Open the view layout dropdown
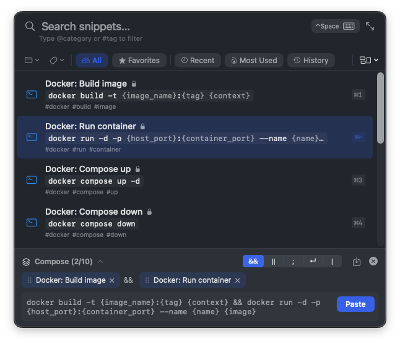Viewport: 400px width, 344px height. (369, 61)
